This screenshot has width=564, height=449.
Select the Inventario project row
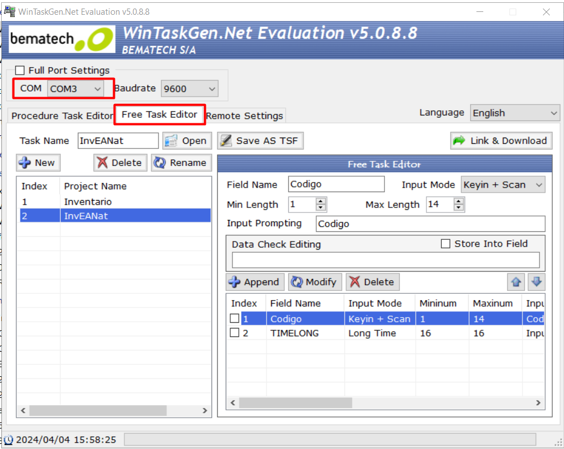(115, 202)
